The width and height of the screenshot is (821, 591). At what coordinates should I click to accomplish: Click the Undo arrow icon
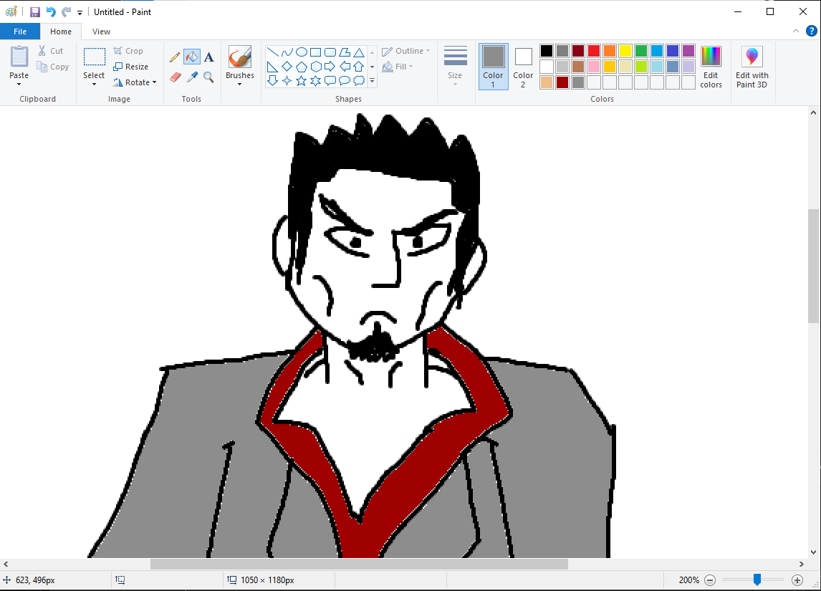[x=51, y=12]
